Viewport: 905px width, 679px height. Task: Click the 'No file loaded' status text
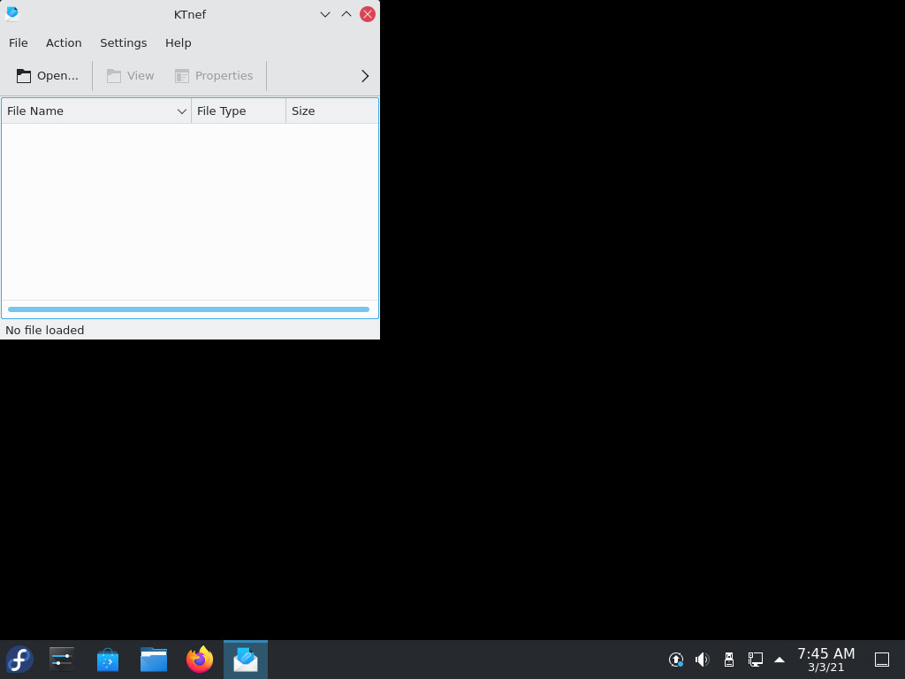coord(45,331)
